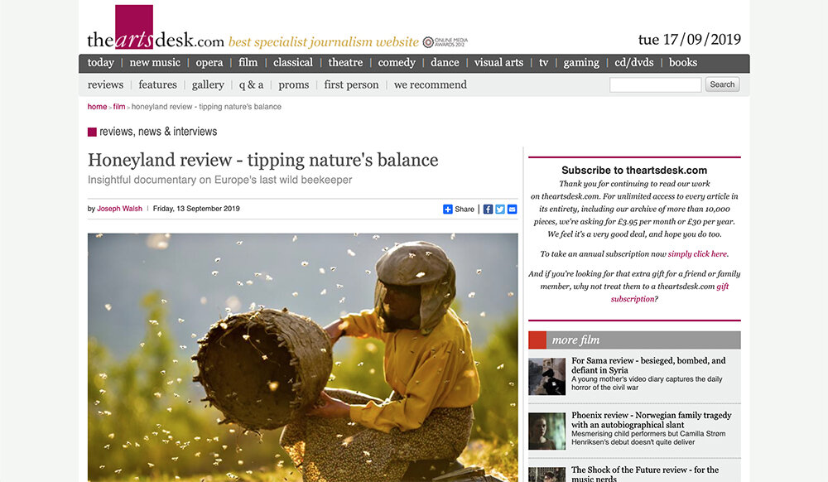The image size is (828, 482).
Task: Click the Friday, 13 September 2019 date
Action: click(196, 209)
